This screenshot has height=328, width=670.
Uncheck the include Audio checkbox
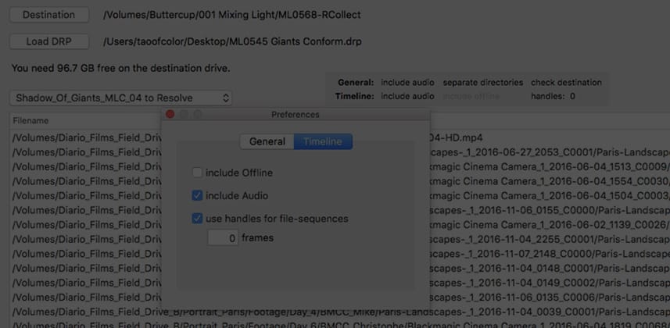tap(197, 196)
